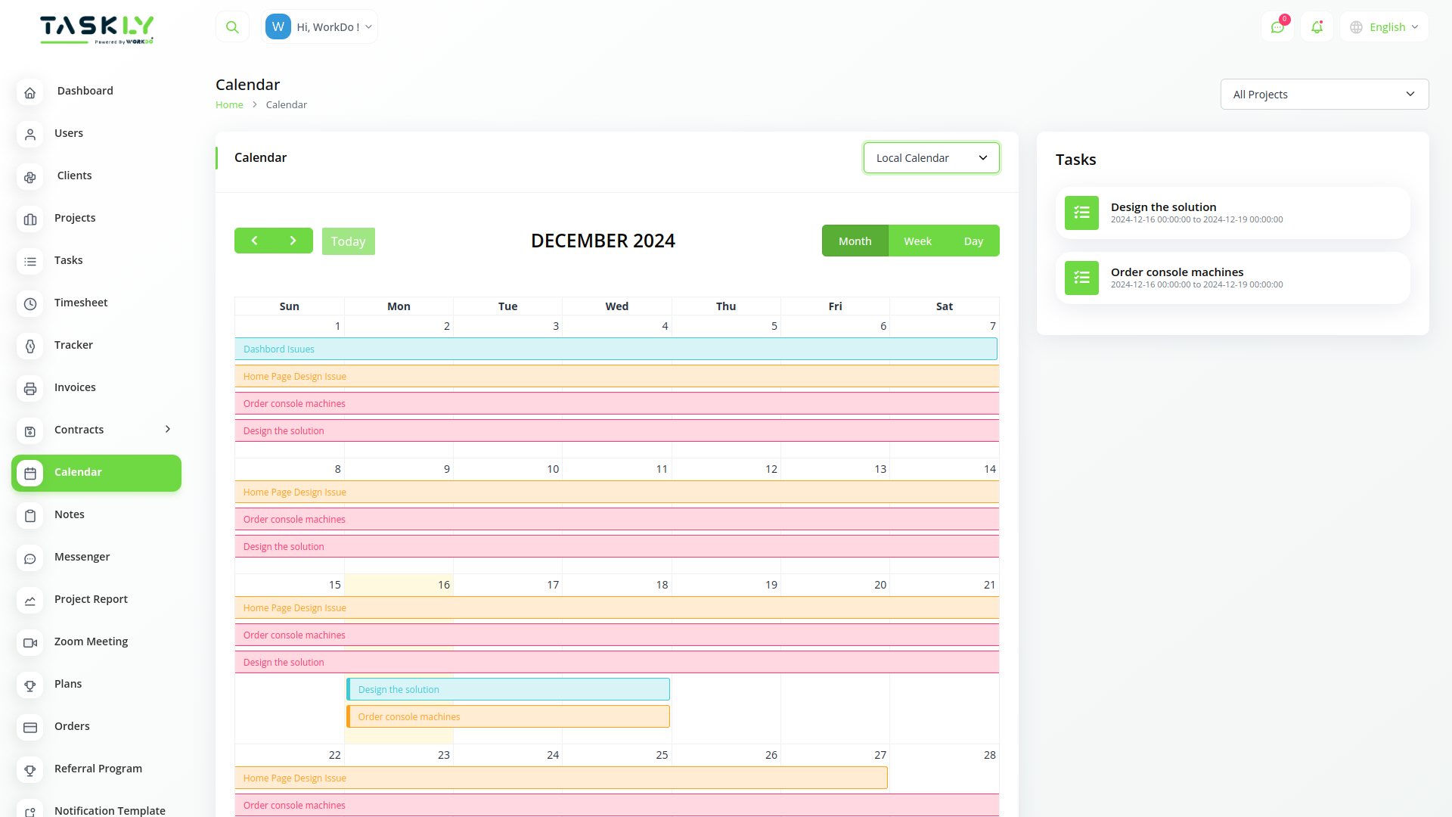Expand the Contracts submenu chevron

[168, 429]
